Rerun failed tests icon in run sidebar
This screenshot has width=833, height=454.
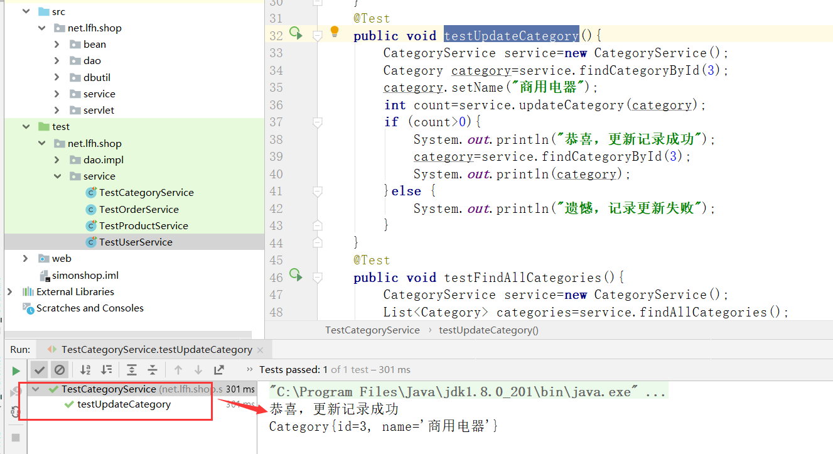tap(16, 391)
